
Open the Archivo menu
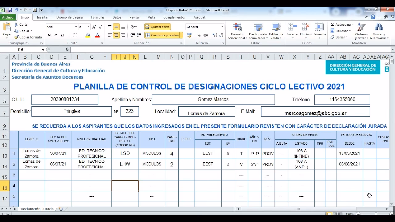[x=8, y=17]
